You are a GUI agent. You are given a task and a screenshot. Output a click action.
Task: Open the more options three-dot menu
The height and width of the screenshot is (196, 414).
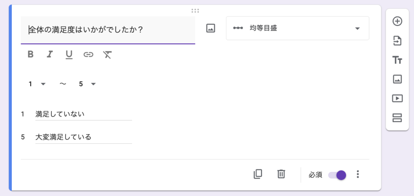357,174
